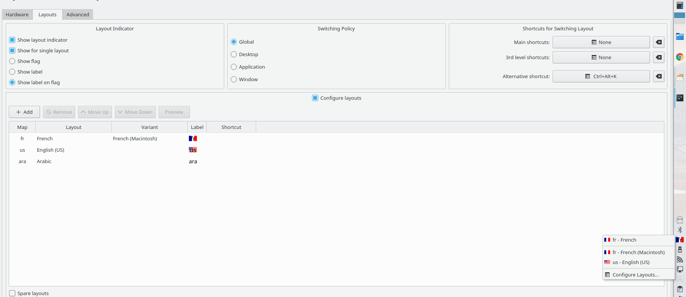Open the wireless network tray icon
The image size is (686, 297).
pyautogui.click(x=680, y=259)
